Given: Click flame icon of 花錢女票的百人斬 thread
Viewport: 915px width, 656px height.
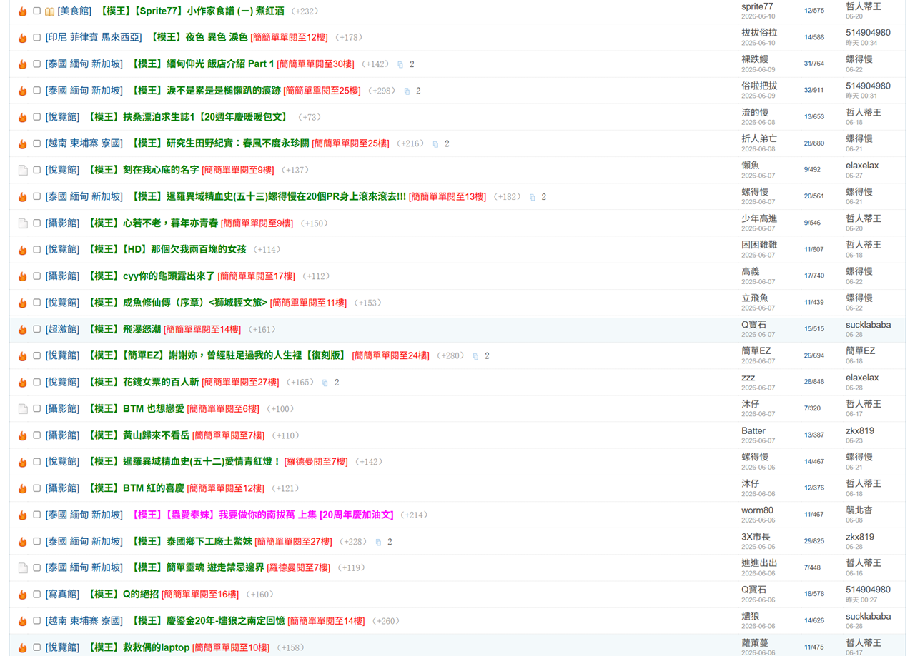Looking at the screenshot, I should (x=22, y=383).
